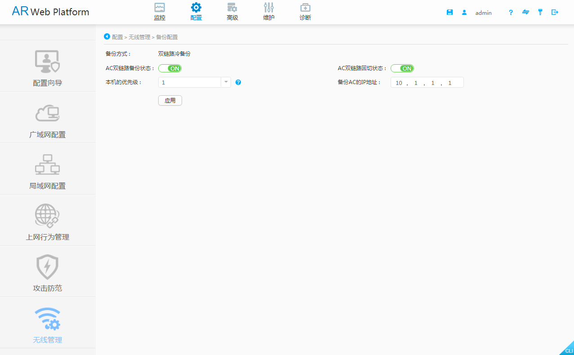The width and height of the screenshot is (574, 355).
Task: Open the help question mark icon in header
Action: (x=511, y=13)
